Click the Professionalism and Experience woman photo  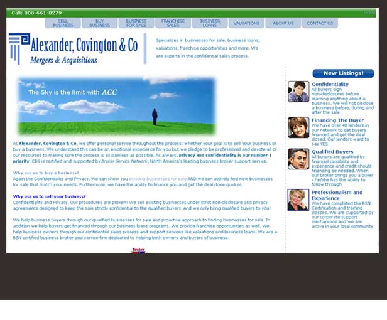click(x=298, y=200)
